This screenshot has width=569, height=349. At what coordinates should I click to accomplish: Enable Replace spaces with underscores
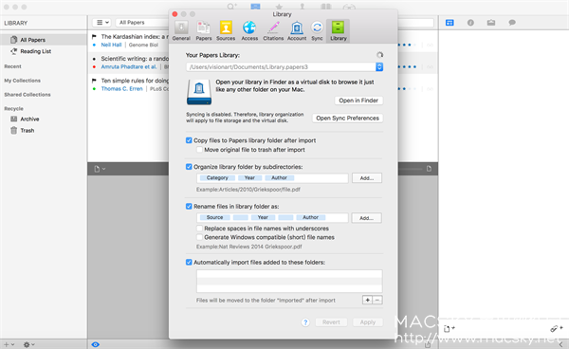(199, 229)
